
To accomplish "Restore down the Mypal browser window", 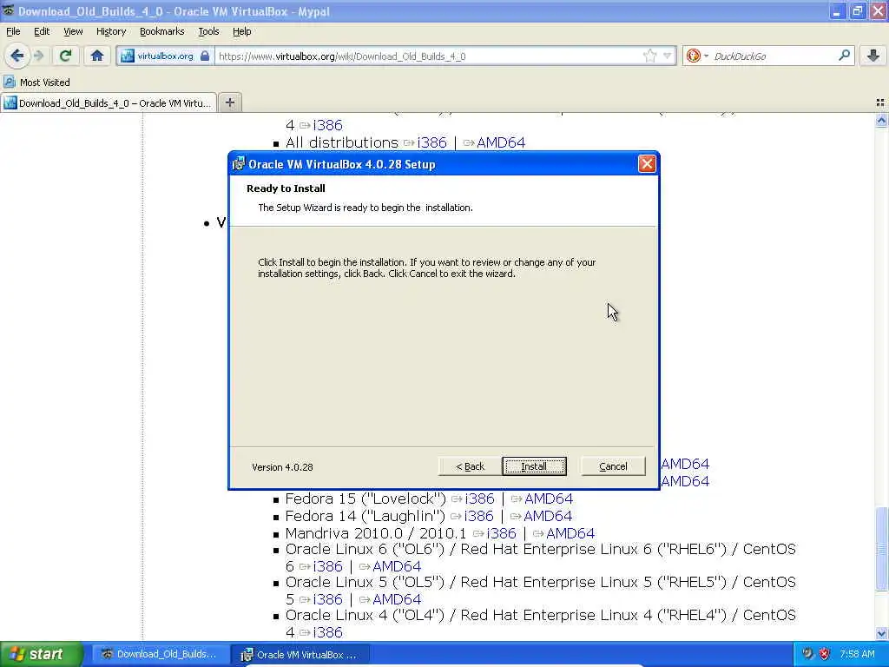I will pyautogui.click(x=857, y=11).
